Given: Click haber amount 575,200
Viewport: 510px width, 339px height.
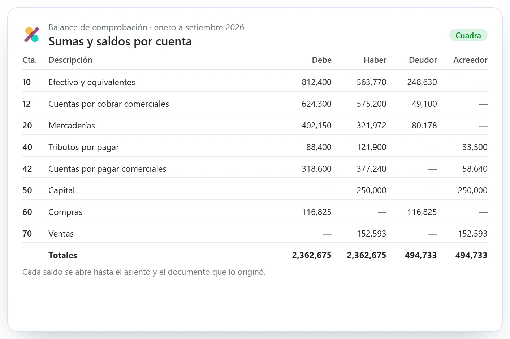Looking at the screenshot, I should coord(371,104).
